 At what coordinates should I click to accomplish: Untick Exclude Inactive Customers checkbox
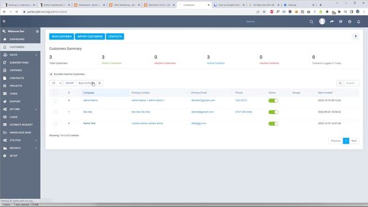pos(51,74)
